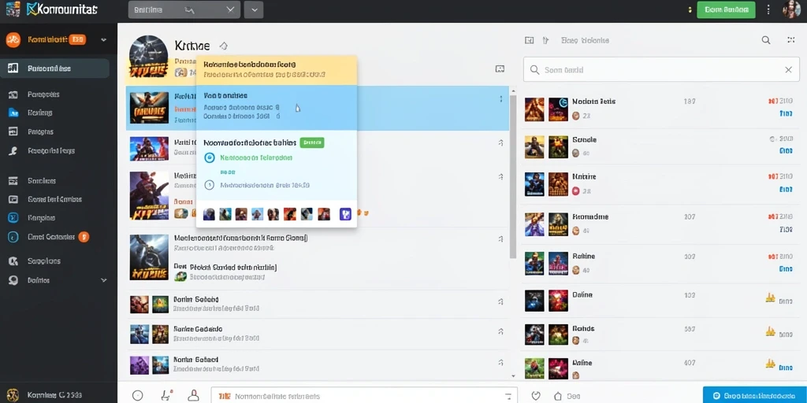
Task: Click the first avatar in the popup avatar row
Action: (x=209, y=214)
